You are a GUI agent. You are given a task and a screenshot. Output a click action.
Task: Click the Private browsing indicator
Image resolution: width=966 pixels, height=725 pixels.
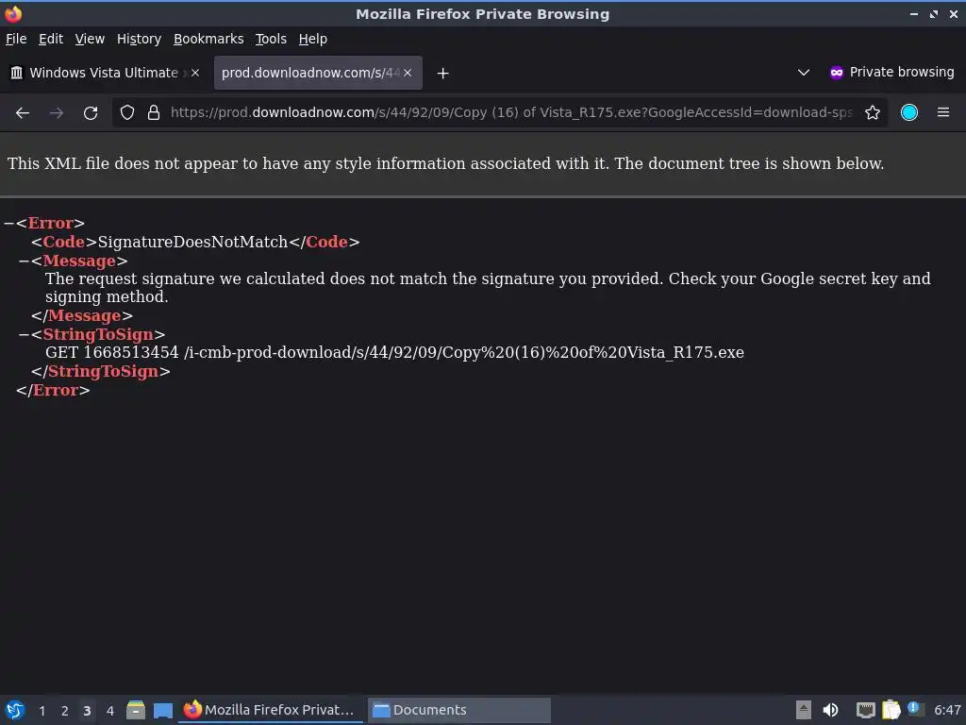pyautogui.click(x=891, y=72)
